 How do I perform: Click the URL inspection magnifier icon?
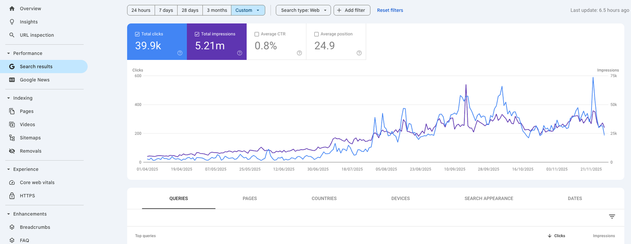click(12, 35)
